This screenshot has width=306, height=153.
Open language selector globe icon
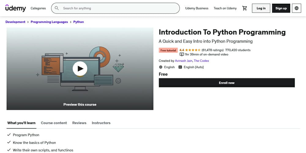(297, 8)
